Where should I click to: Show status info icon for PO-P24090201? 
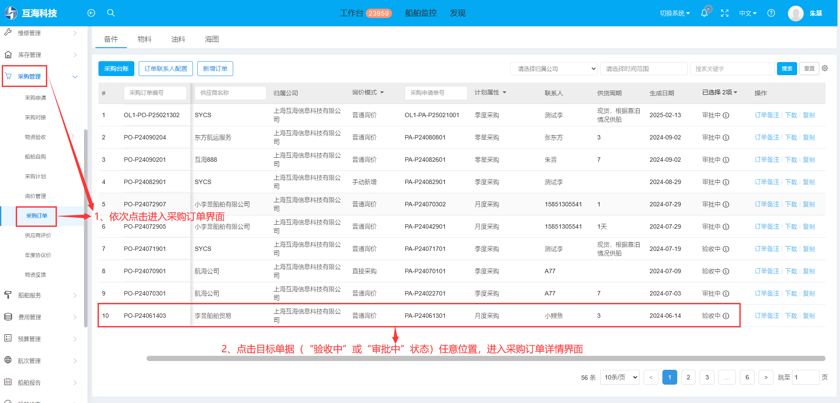click(x=726, y=160)
